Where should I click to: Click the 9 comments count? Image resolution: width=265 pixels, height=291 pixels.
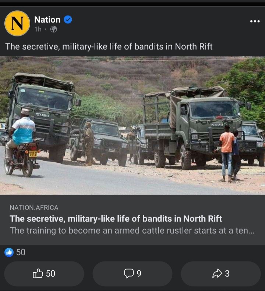[139, 274]
